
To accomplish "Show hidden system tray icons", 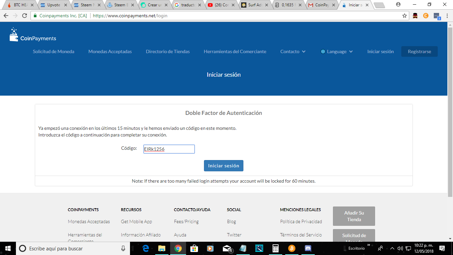I will (392, 248).
